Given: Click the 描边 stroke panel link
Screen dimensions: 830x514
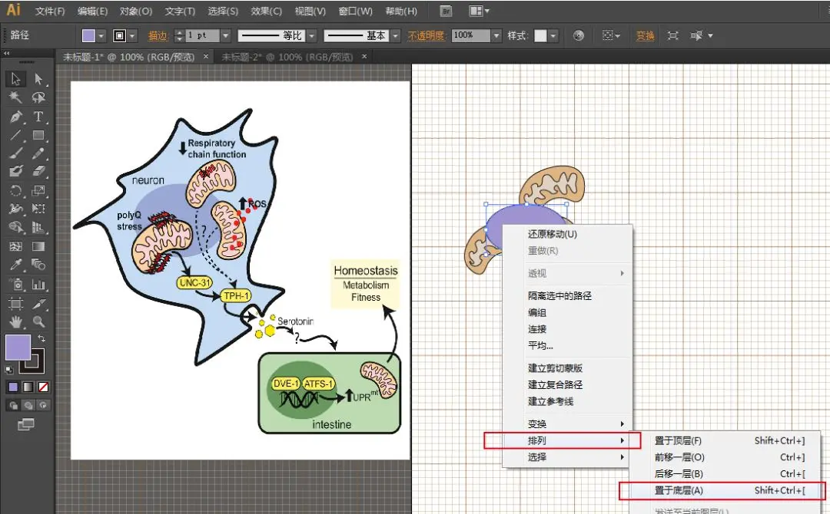Looking at the screenshot, I should (158, 35).
